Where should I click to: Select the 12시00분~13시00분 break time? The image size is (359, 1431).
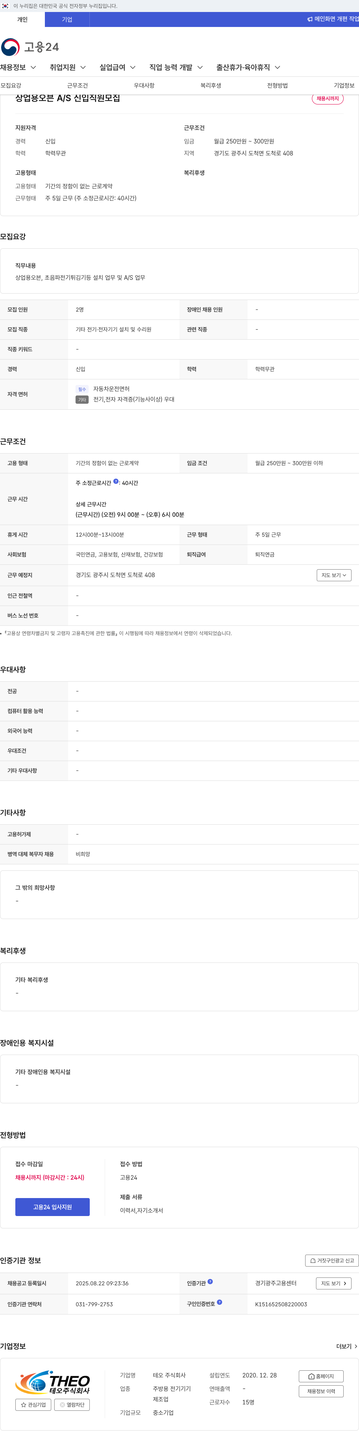click(x=100, y=534)
